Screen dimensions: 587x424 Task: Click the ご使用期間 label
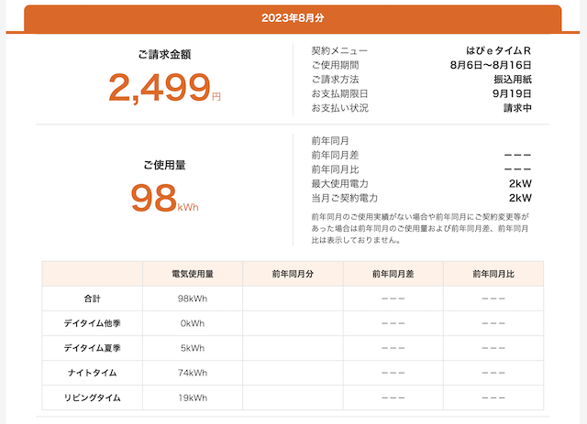(335, 65)
